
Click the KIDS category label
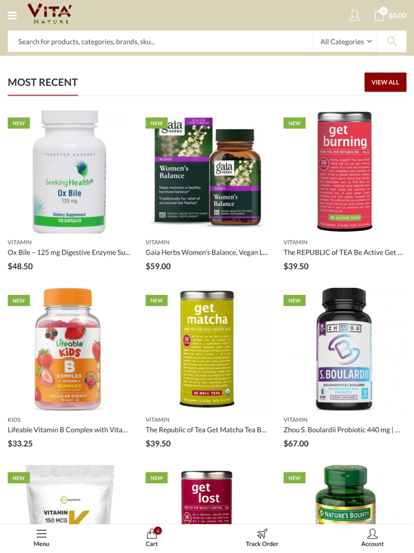[14, 420]
